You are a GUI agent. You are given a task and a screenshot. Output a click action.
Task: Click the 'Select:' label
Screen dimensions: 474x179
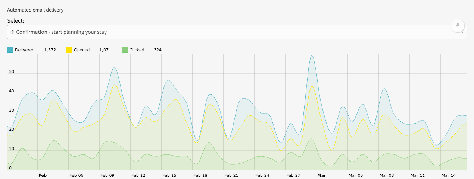click(16, 21)
